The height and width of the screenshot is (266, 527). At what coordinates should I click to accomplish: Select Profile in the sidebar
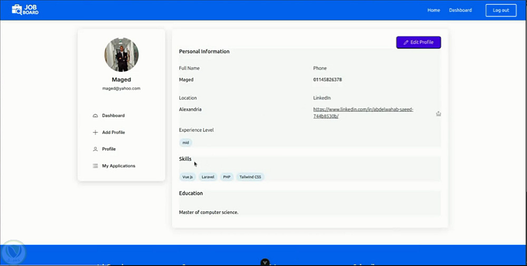click(109, 149)
